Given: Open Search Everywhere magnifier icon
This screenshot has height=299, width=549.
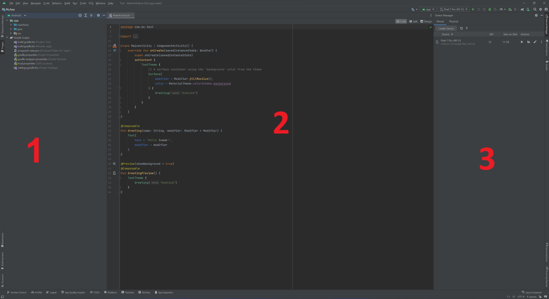Looking at the screenshot, I should click(x=535, y=9).
